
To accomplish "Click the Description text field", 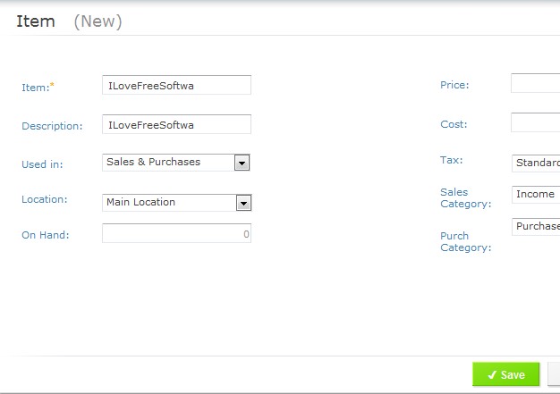I will tap(176, 125).
